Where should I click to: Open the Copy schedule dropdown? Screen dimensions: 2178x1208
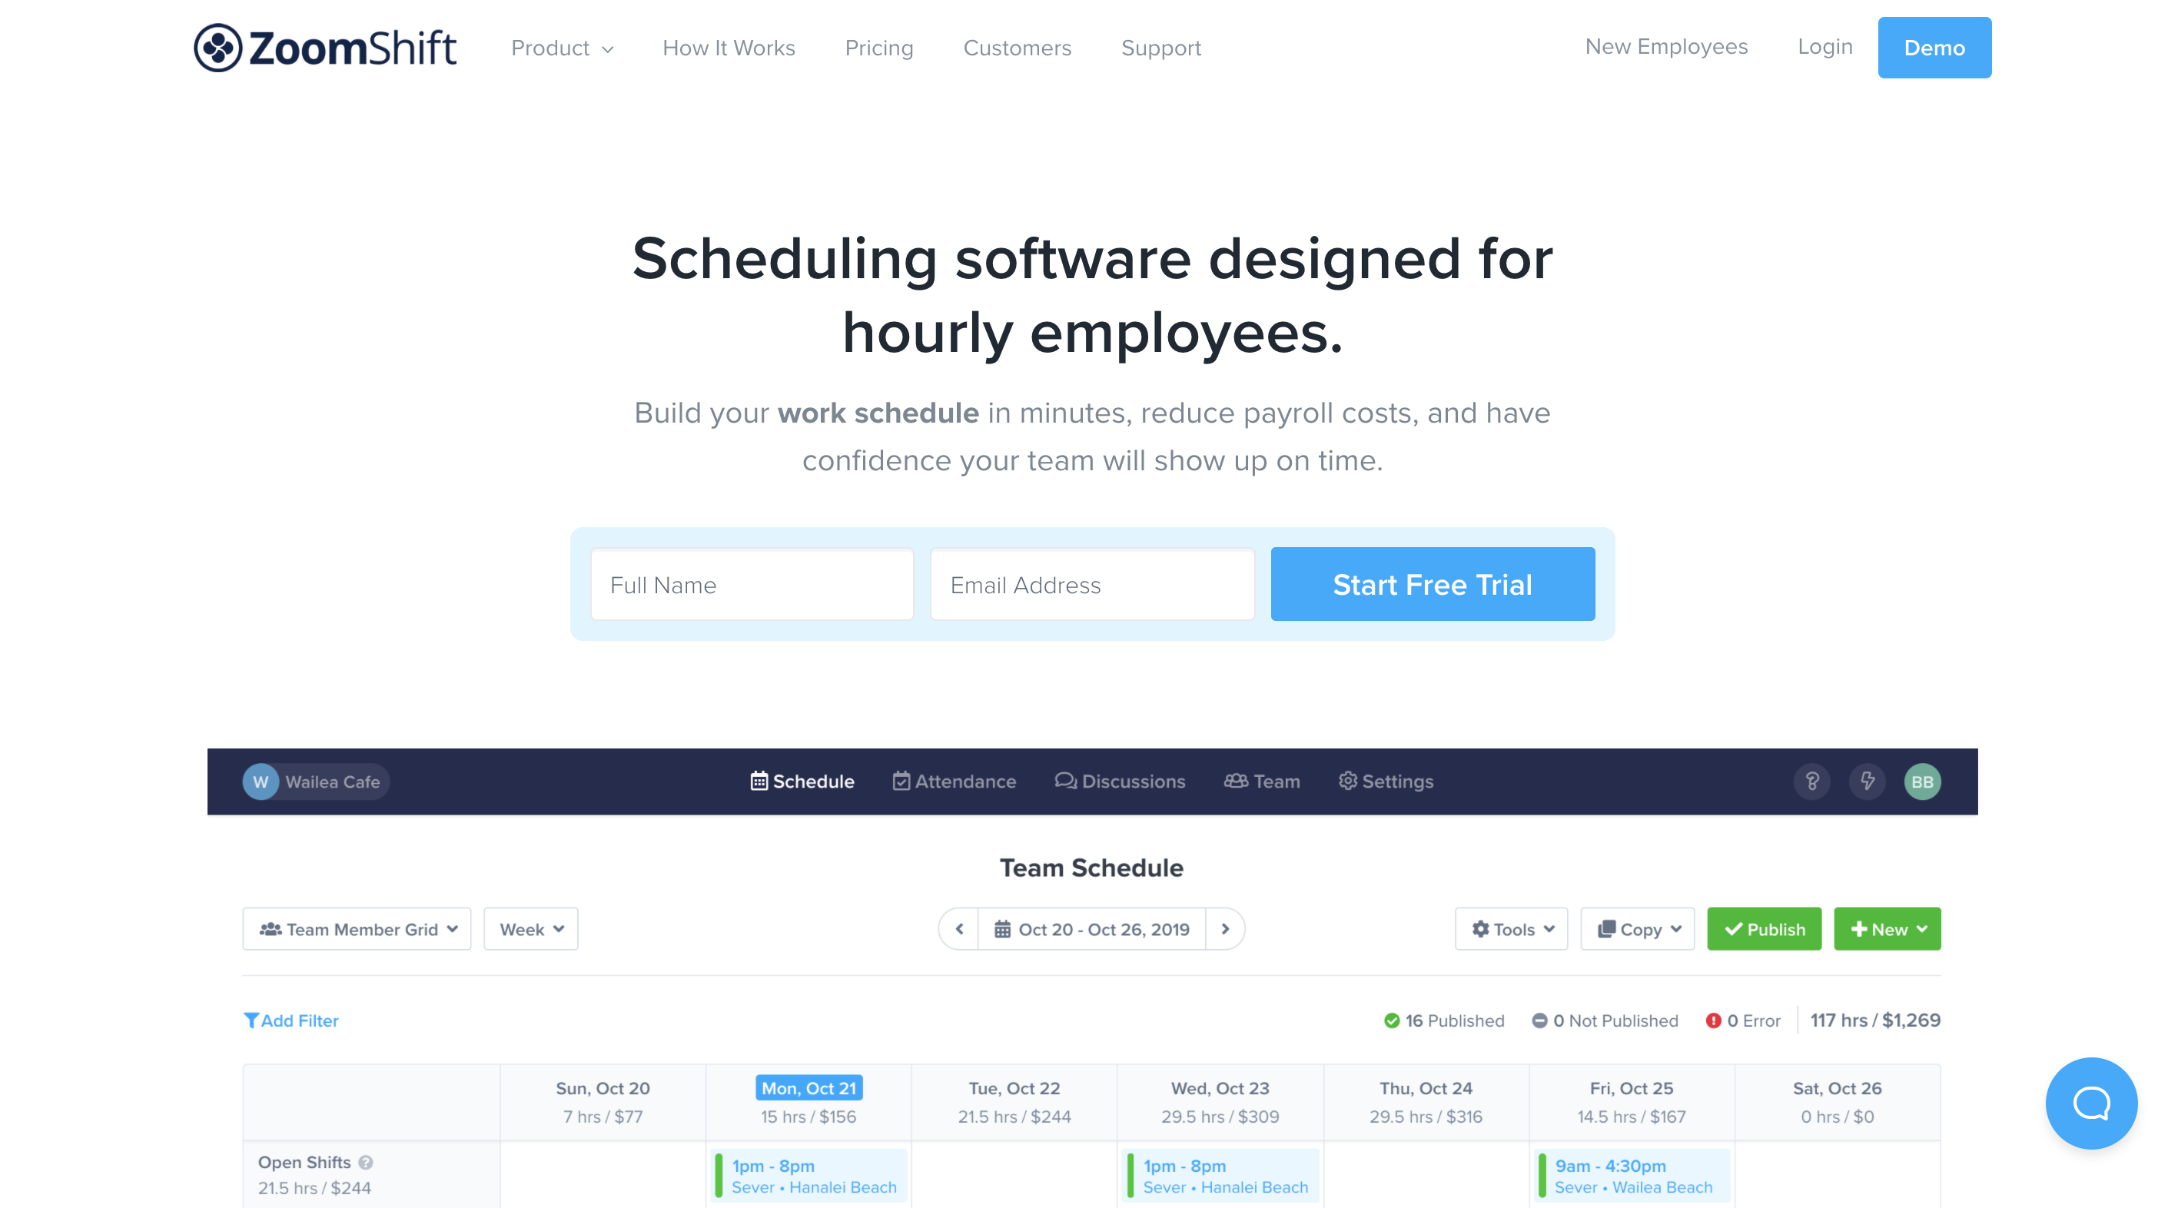pyautogui.click(x=1636, y=928)
